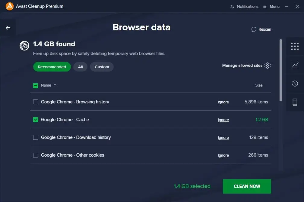Click the gear icon beside Manage allowed sites
Viewport: 304px width, 202px height.
[267, 65]
